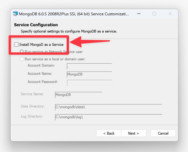Cancel the MongoDB installation
Image resolution: width=188 pixels, height=152 pixels.
click(x=163, y=133)
